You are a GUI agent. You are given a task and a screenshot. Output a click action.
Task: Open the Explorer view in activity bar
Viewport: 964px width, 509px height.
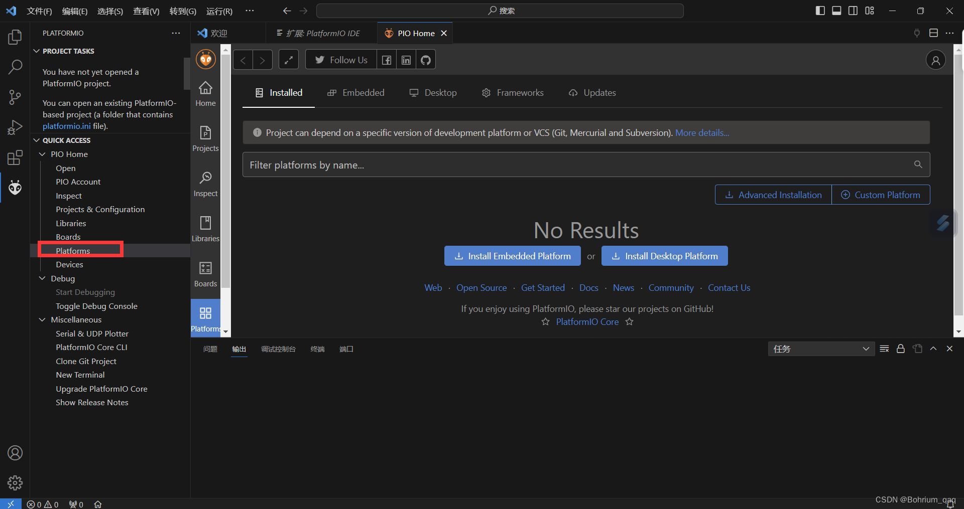tap(15, 37)
